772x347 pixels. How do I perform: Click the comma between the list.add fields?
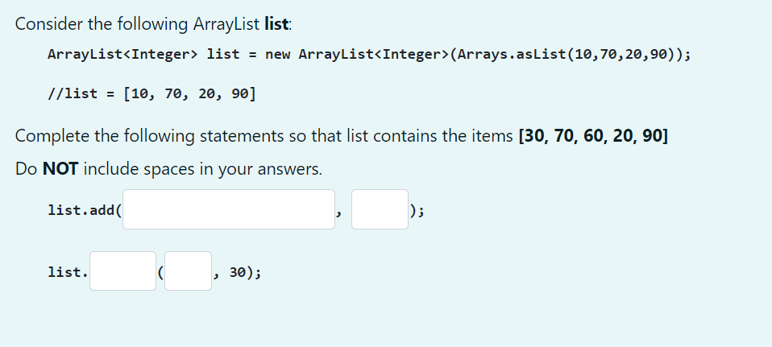[338, 213]
